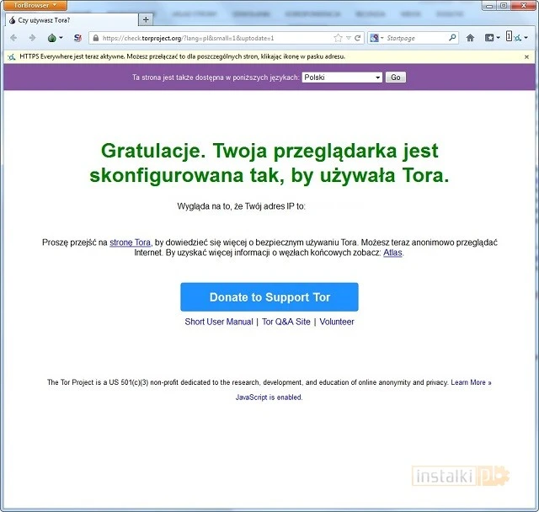
Task: Go forward with the forward arrow
Action: pos(32,38)
